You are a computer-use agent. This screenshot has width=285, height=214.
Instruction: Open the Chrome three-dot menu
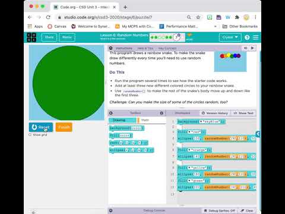point(255,17)
